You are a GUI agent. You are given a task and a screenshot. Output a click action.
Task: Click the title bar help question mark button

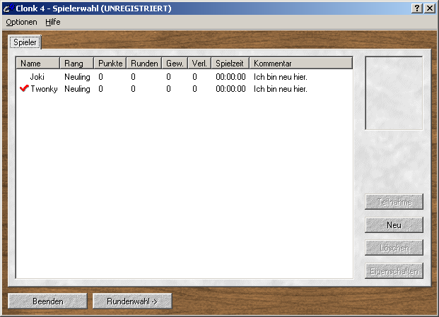coord(417,8)
